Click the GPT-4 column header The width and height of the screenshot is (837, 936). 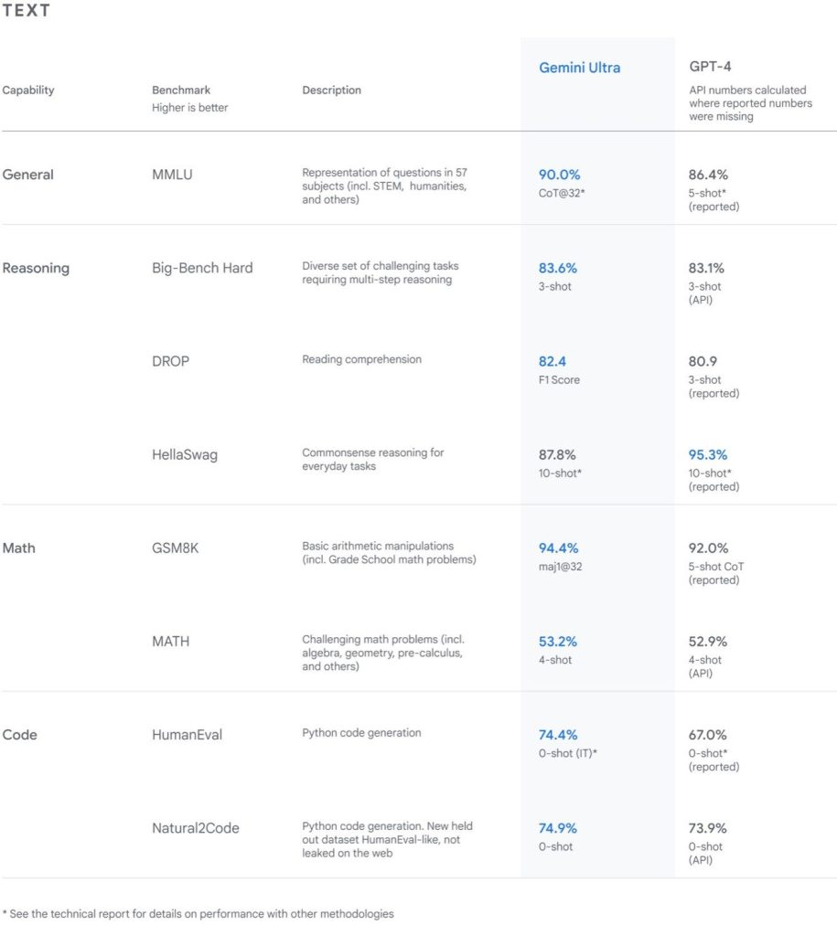[710, 68]
